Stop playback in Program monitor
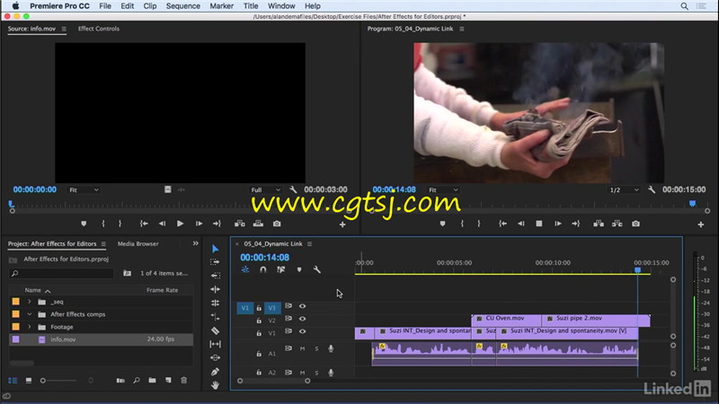719x404 pixels. [539, 224]
